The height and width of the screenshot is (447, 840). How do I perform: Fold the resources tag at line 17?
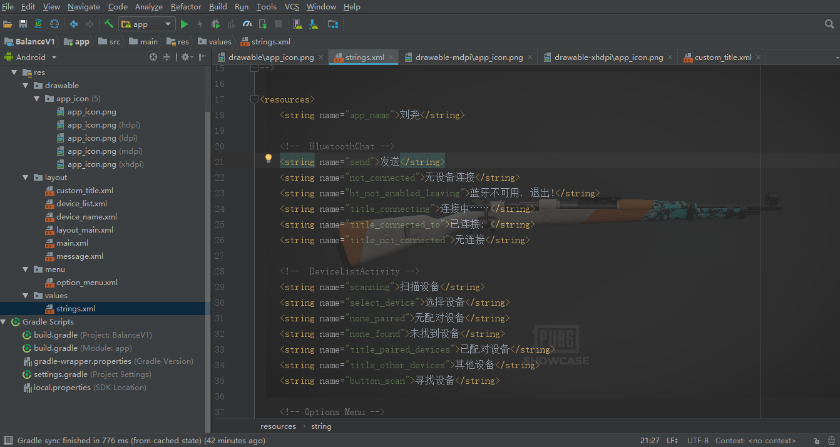click(x=254, y=99)
